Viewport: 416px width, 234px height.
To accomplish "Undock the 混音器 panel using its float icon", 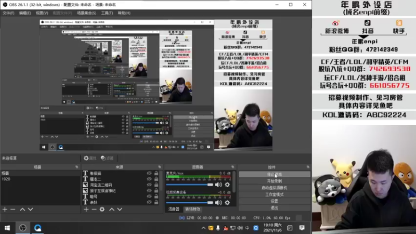I will tap(232, 167).
